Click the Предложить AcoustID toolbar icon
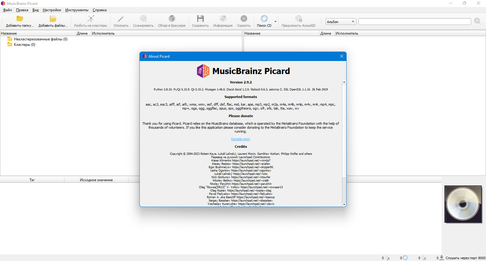The width and height of the screenshot is (486, 261). (299, 19)
